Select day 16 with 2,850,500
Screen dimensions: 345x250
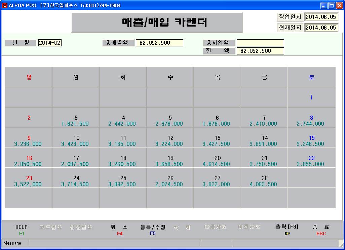click(x=29, y=158)
